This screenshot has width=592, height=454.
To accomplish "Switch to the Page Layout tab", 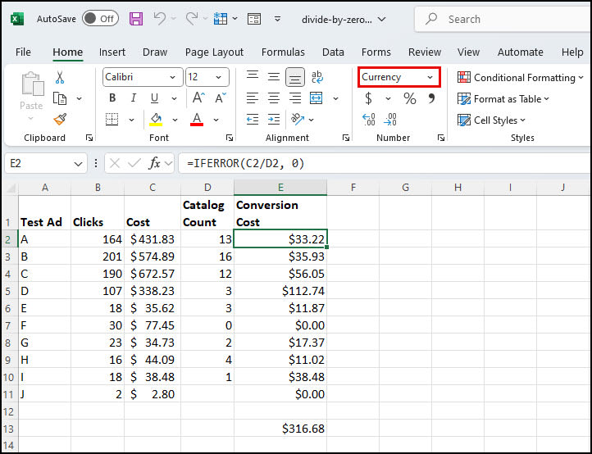I will coord(214,52).
